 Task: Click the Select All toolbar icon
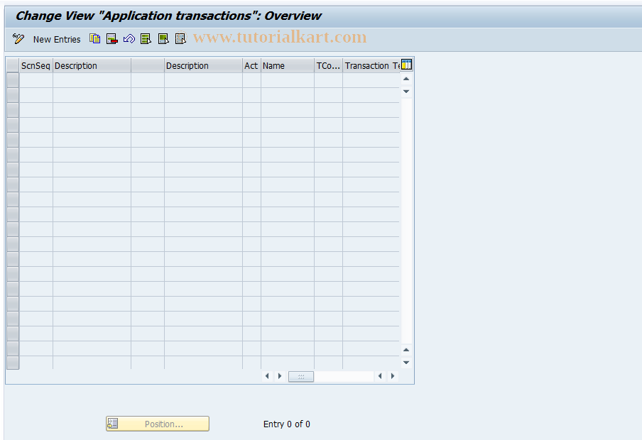(146, 39)
